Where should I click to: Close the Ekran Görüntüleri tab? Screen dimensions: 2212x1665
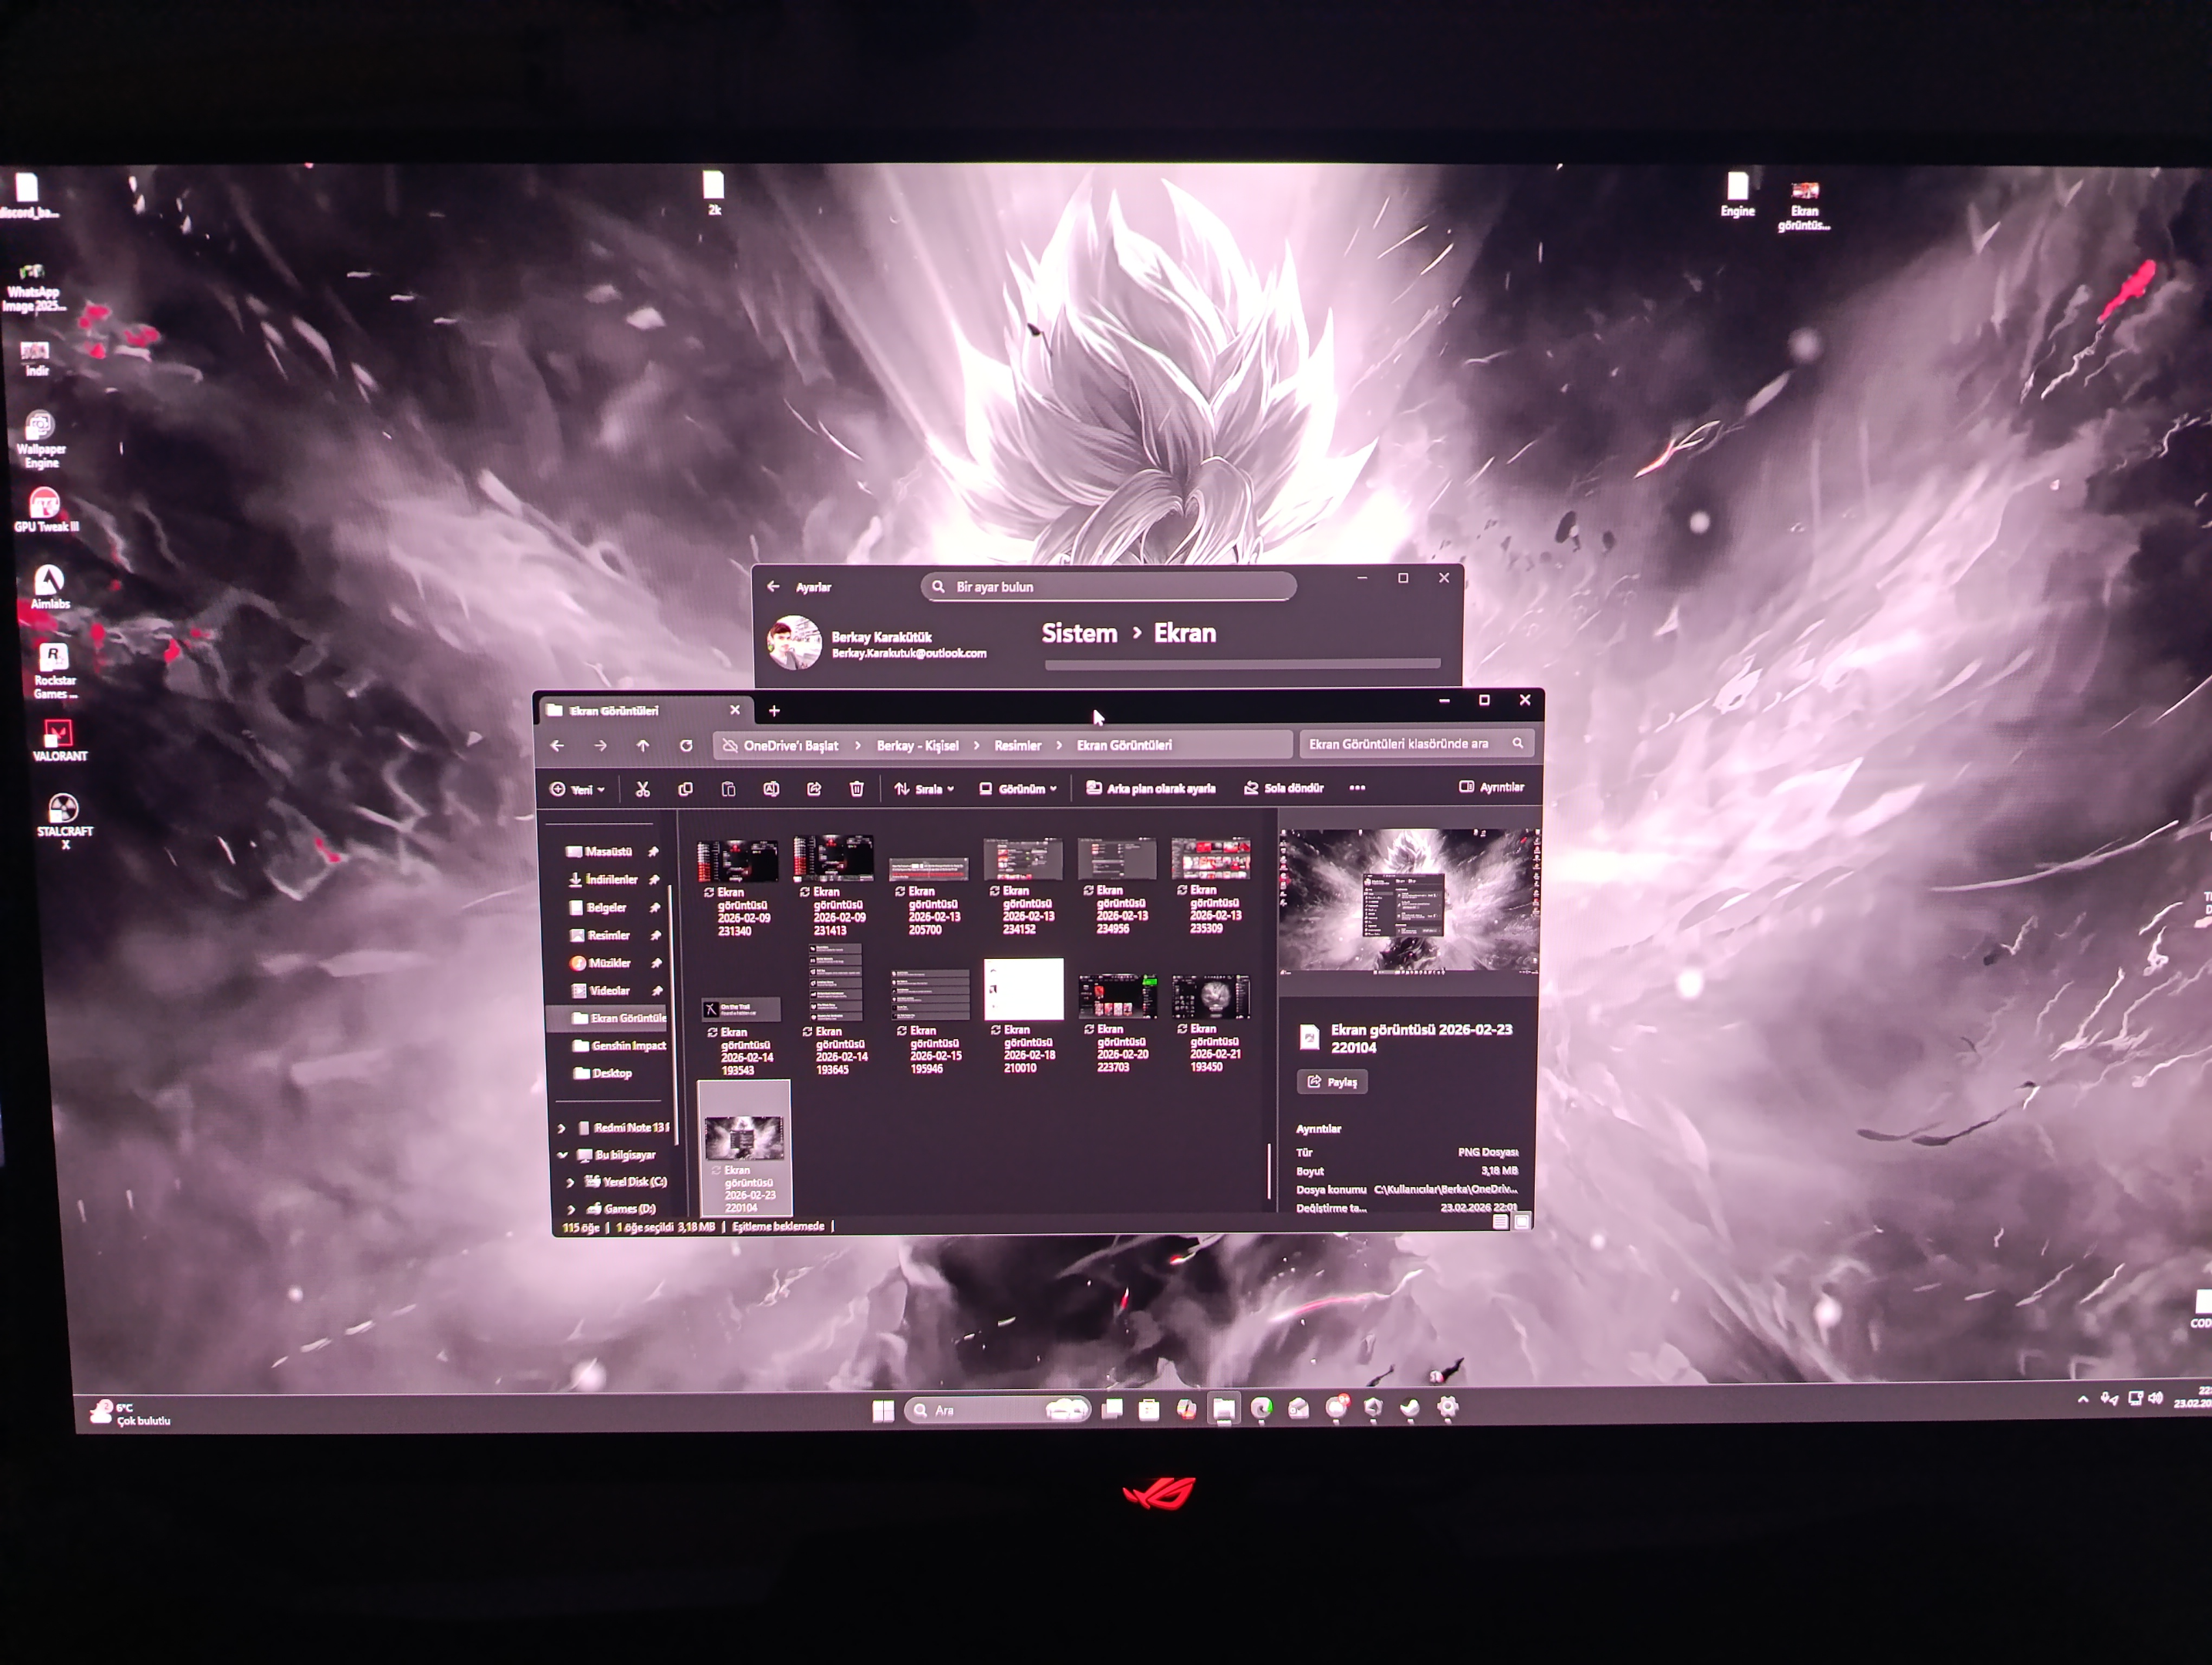point(735,710)
